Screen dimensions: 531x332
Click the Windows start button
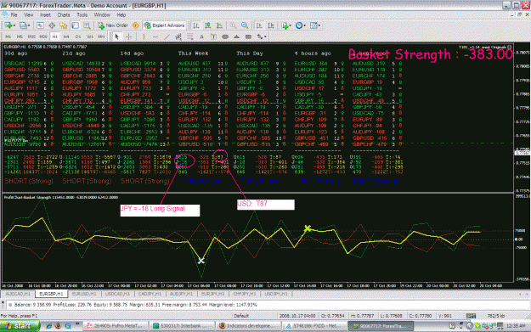[20, 326]
